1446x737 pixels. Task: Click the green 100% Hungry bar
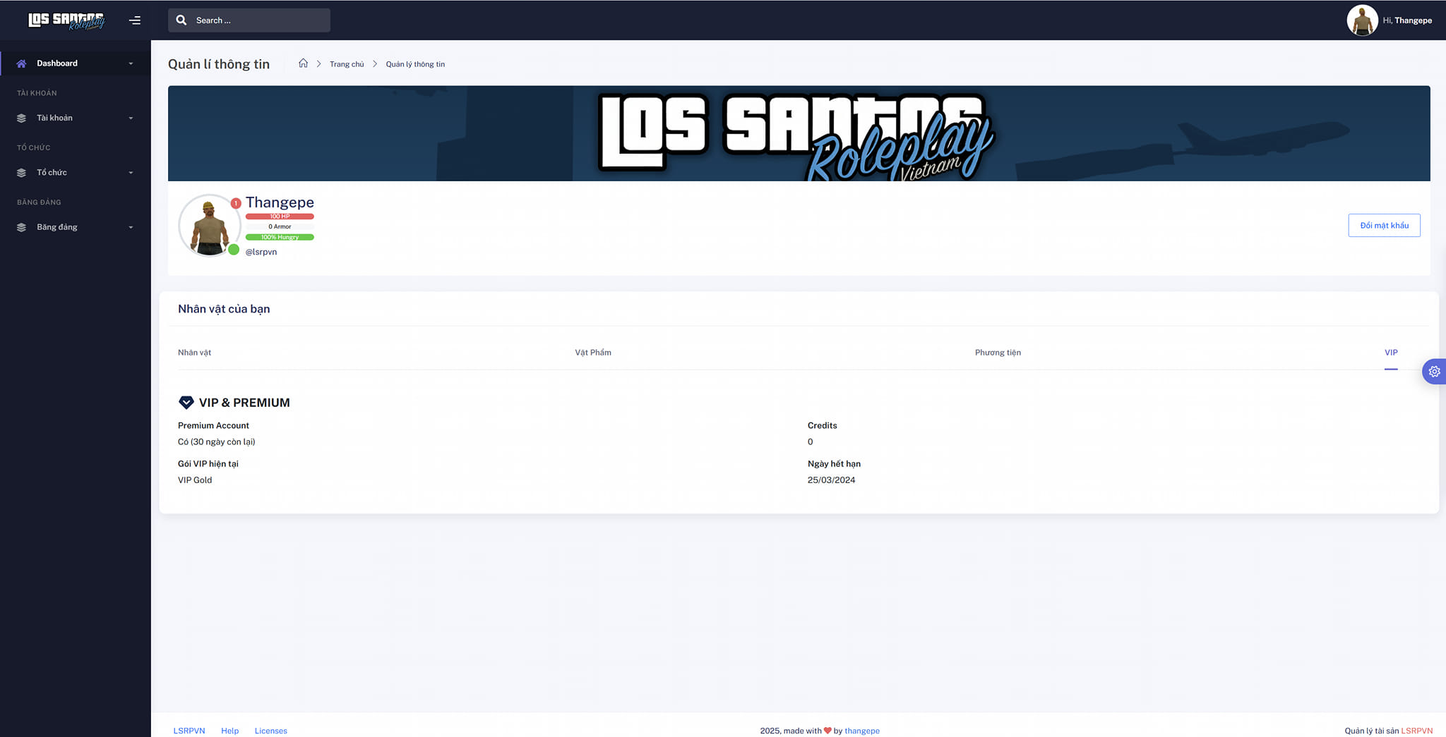tap(280, 237)
